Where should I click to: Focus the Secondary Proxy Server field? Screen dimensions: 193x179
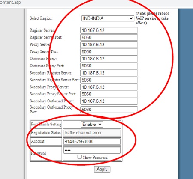[109, 87]
